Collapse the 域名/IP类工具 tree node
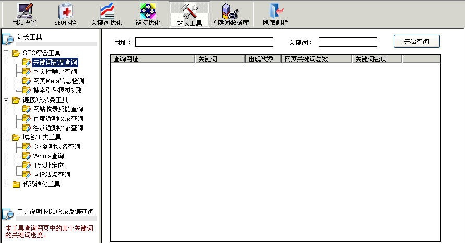 coord(6,138)
